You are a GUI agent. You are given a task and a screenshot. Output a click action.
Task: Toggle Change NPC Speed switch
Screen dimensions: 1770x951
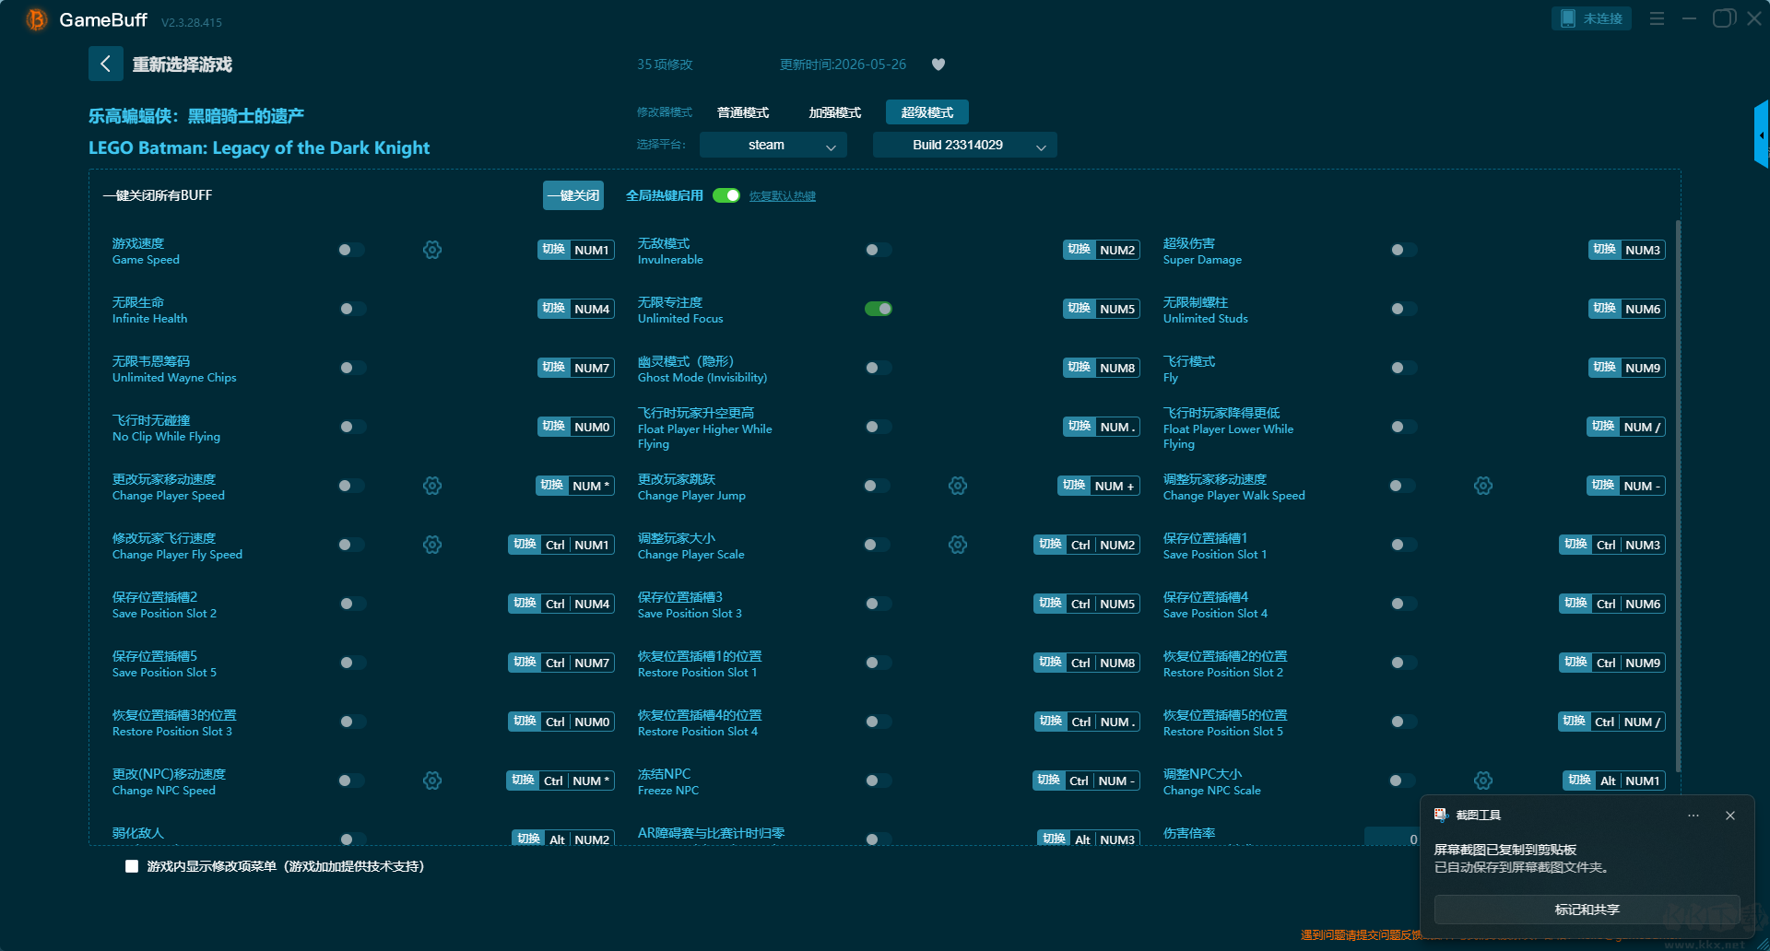tap(351, 781)
